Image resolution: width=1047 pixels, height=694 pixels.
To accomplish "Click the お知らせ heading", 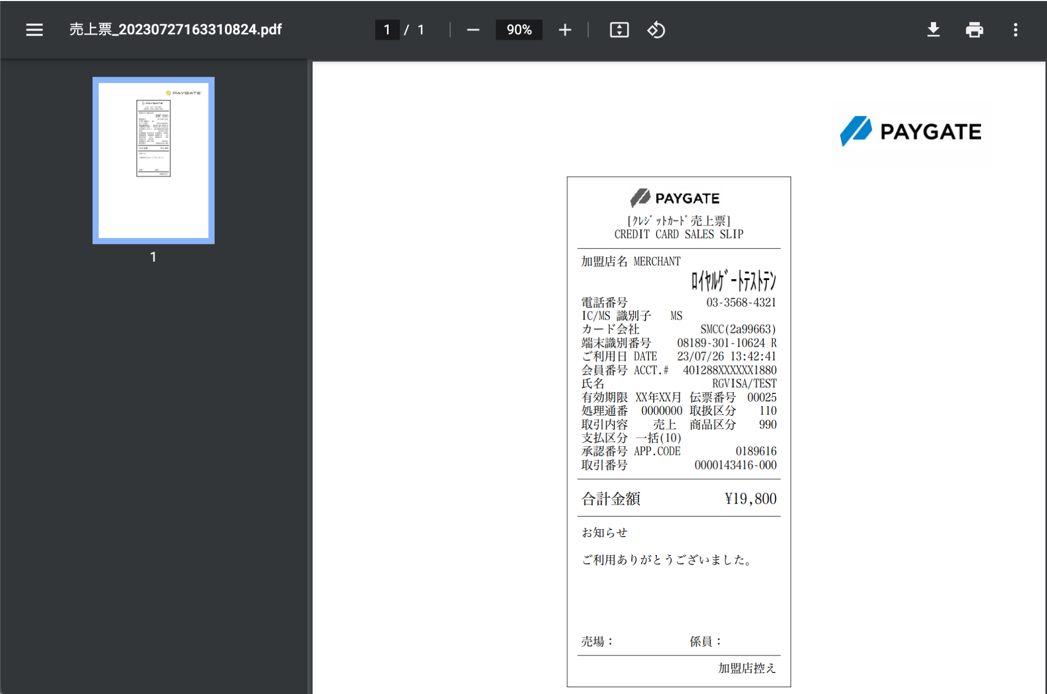I will [604, 533].
